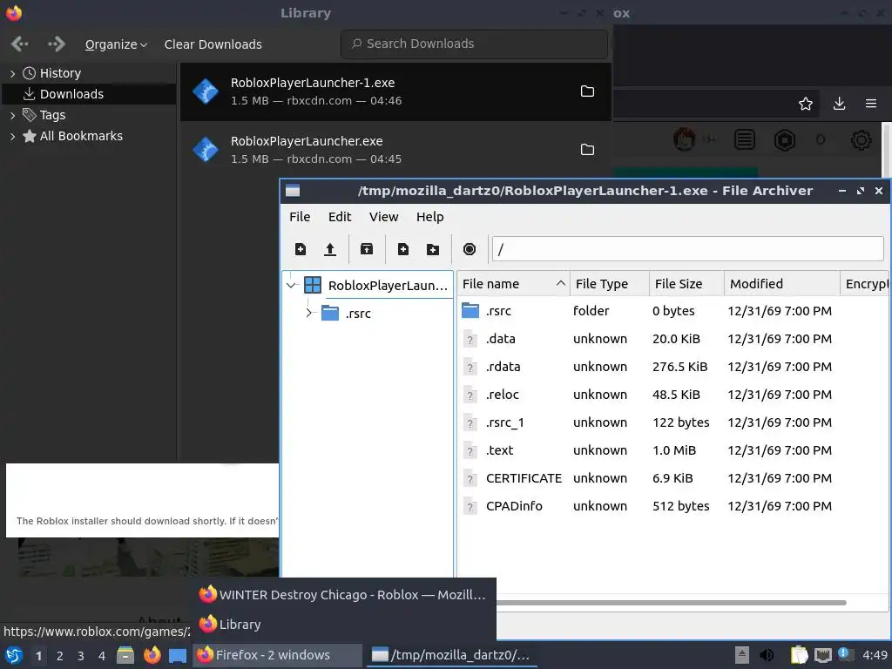
Task: Open the File menu in File Archiver
Action: coord(300,217)
